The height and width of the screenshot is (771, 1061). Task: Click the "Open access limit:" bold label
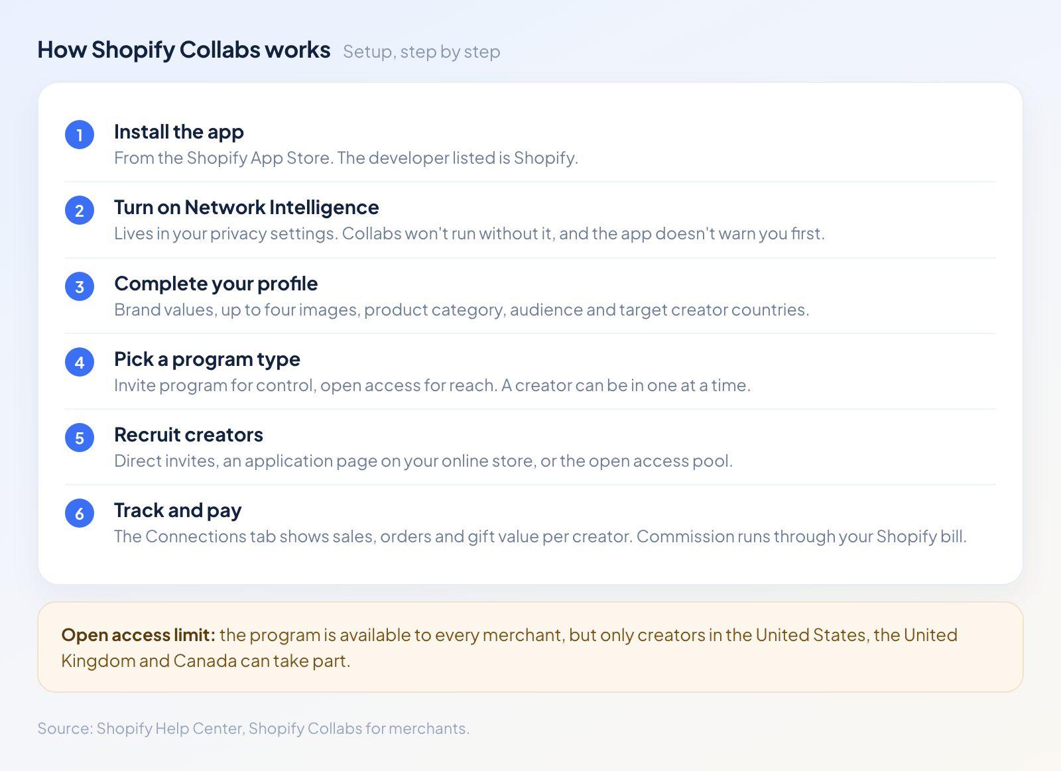coord(139,635)
